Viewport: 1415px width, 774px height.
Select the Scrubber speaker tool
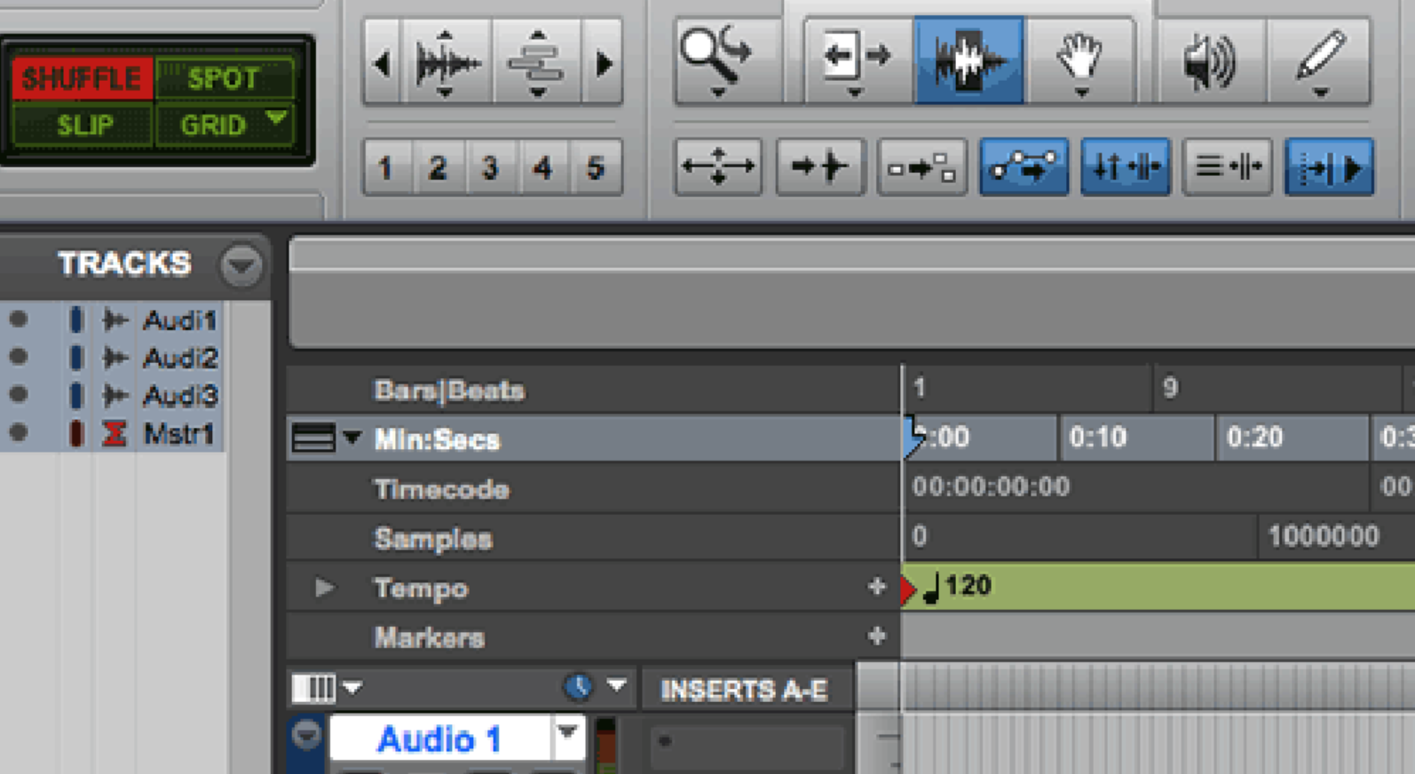[1209, 60]
